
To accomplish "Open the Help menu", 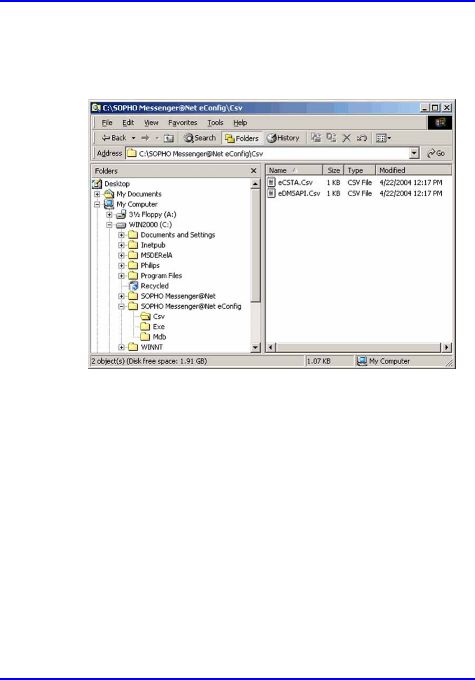I will click(x=240, y=122).
